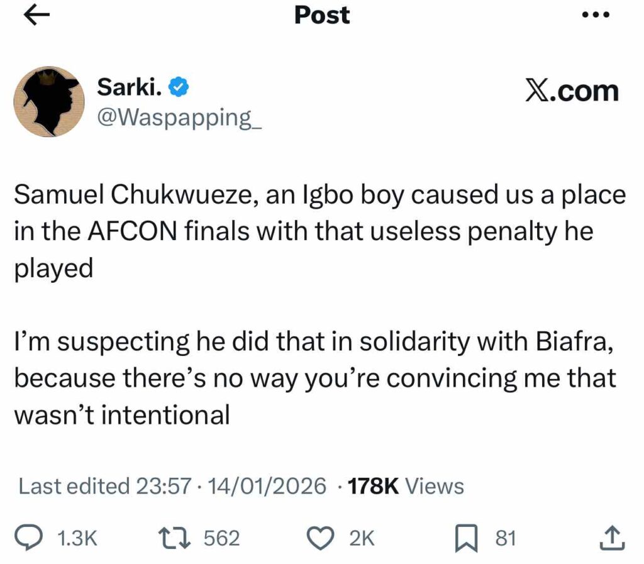Click the 2K likes count
The height and width of the screenshot is (564, 644).
pos(362,538)
